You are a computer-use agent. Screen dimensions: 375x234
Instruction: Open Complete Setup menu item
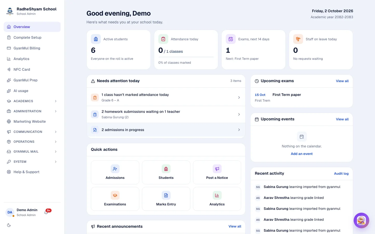pos(32,37)
